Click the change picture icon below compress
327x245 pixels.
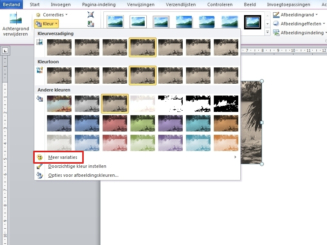[91, 24]
